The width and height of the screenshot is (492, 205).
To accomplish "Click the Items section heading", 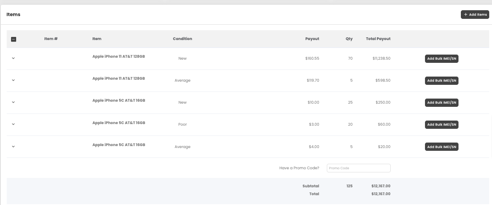I will pos(13,15).
